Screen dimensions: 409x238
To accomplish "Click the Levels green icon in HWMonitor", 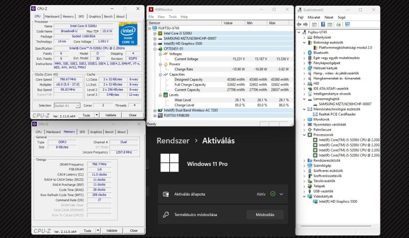I will click(165, 95).
